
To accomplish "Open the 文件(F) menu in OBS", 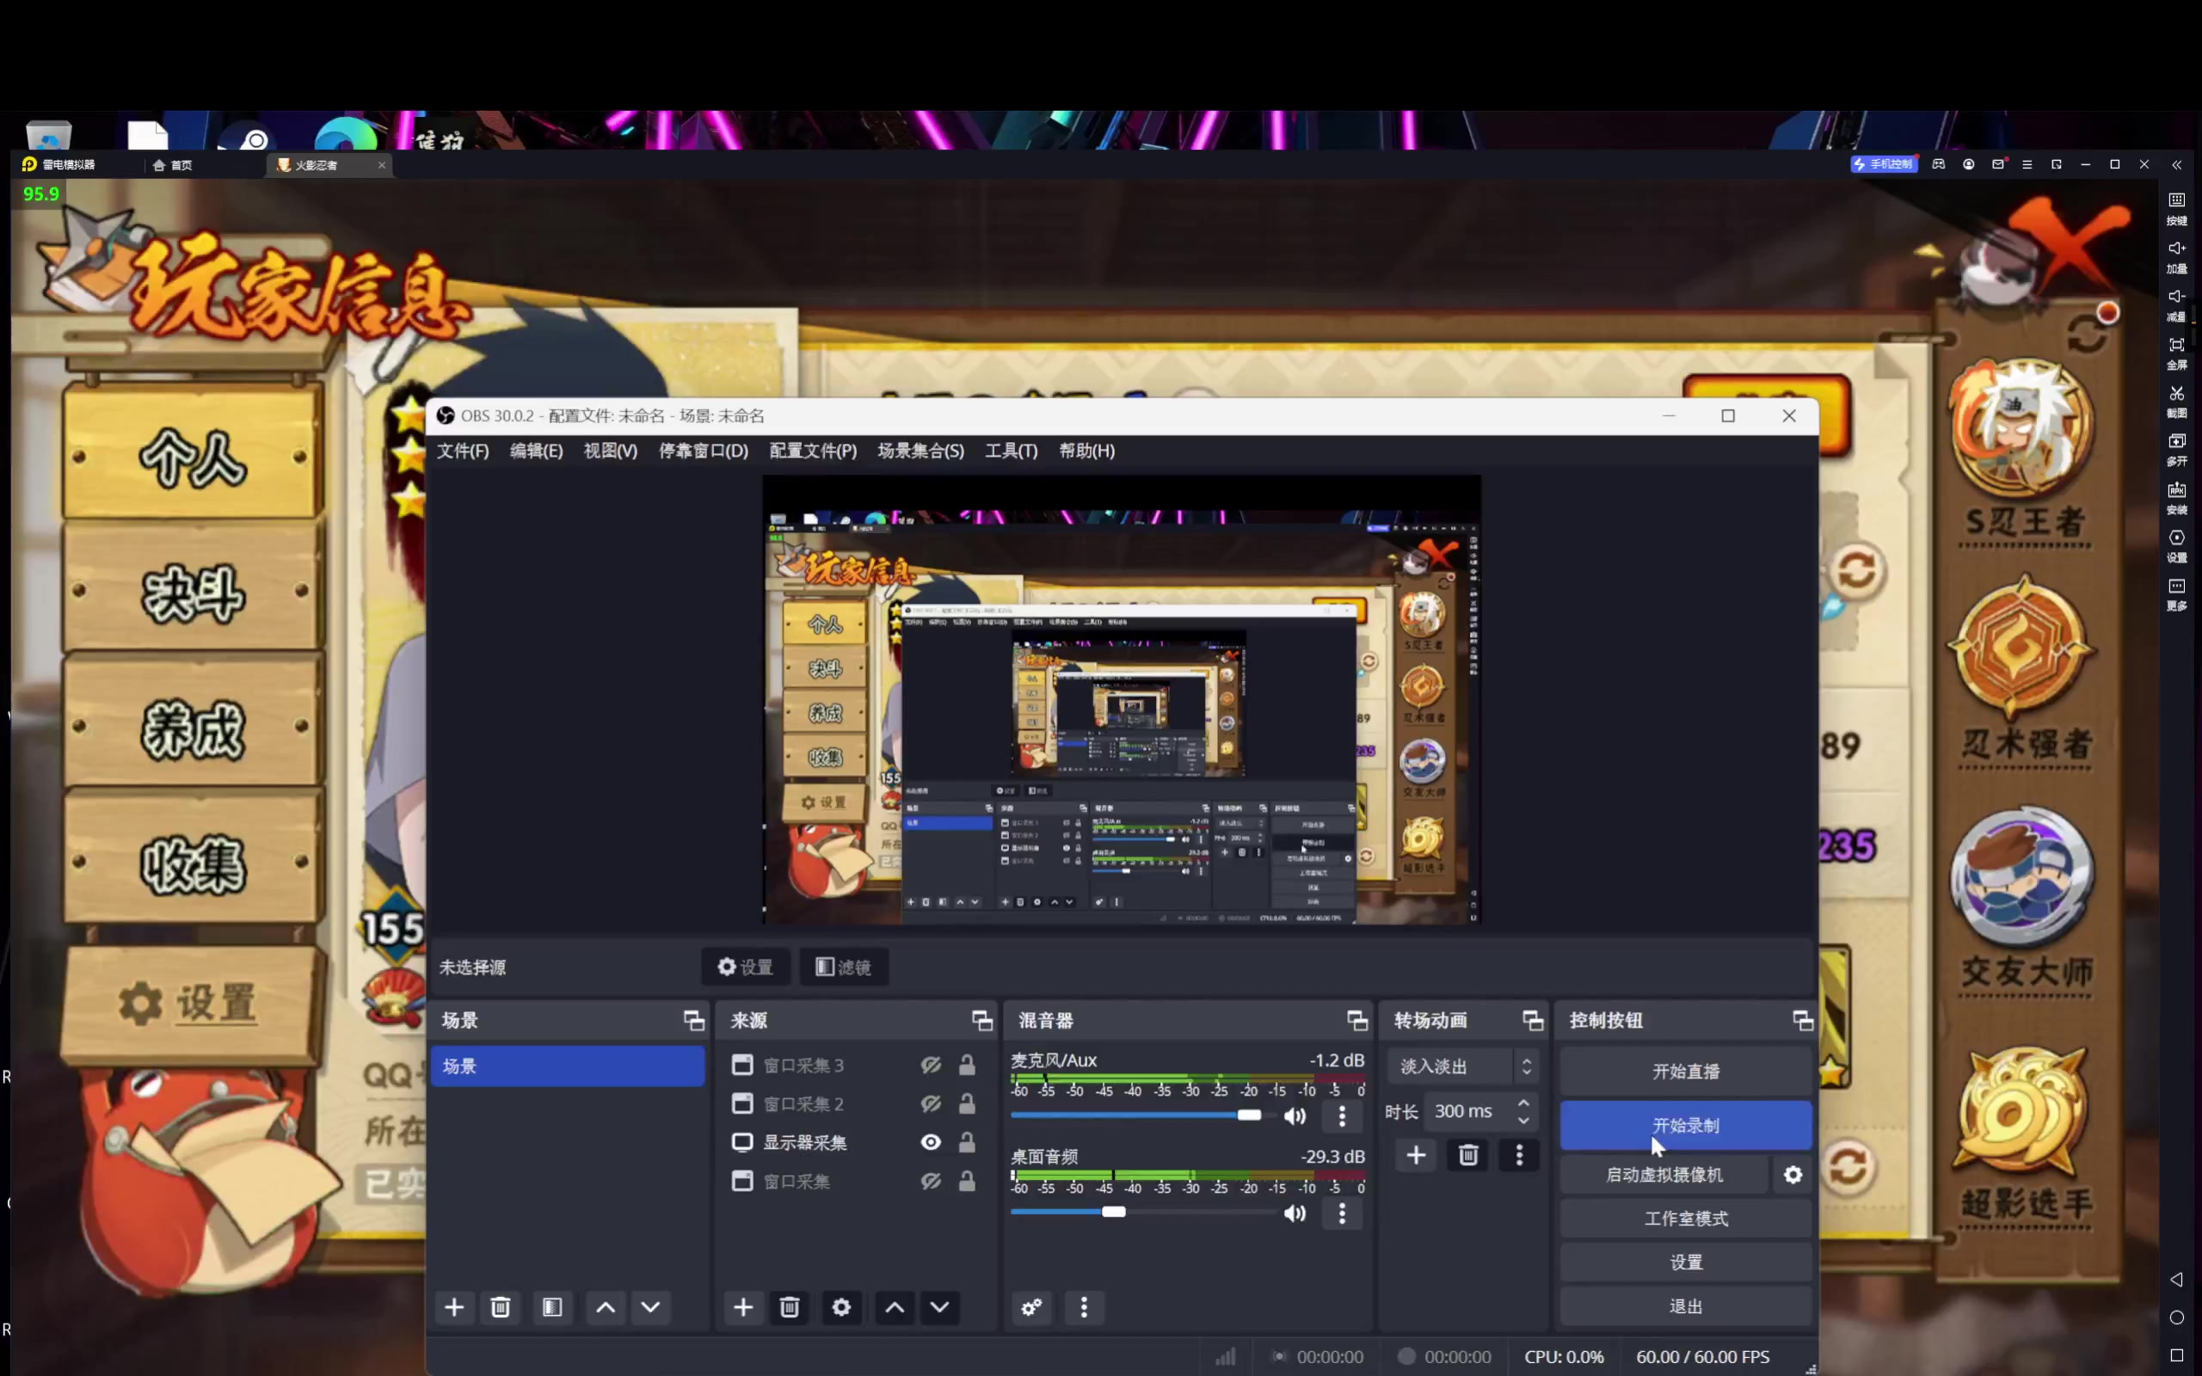I will tap(463, 451).
